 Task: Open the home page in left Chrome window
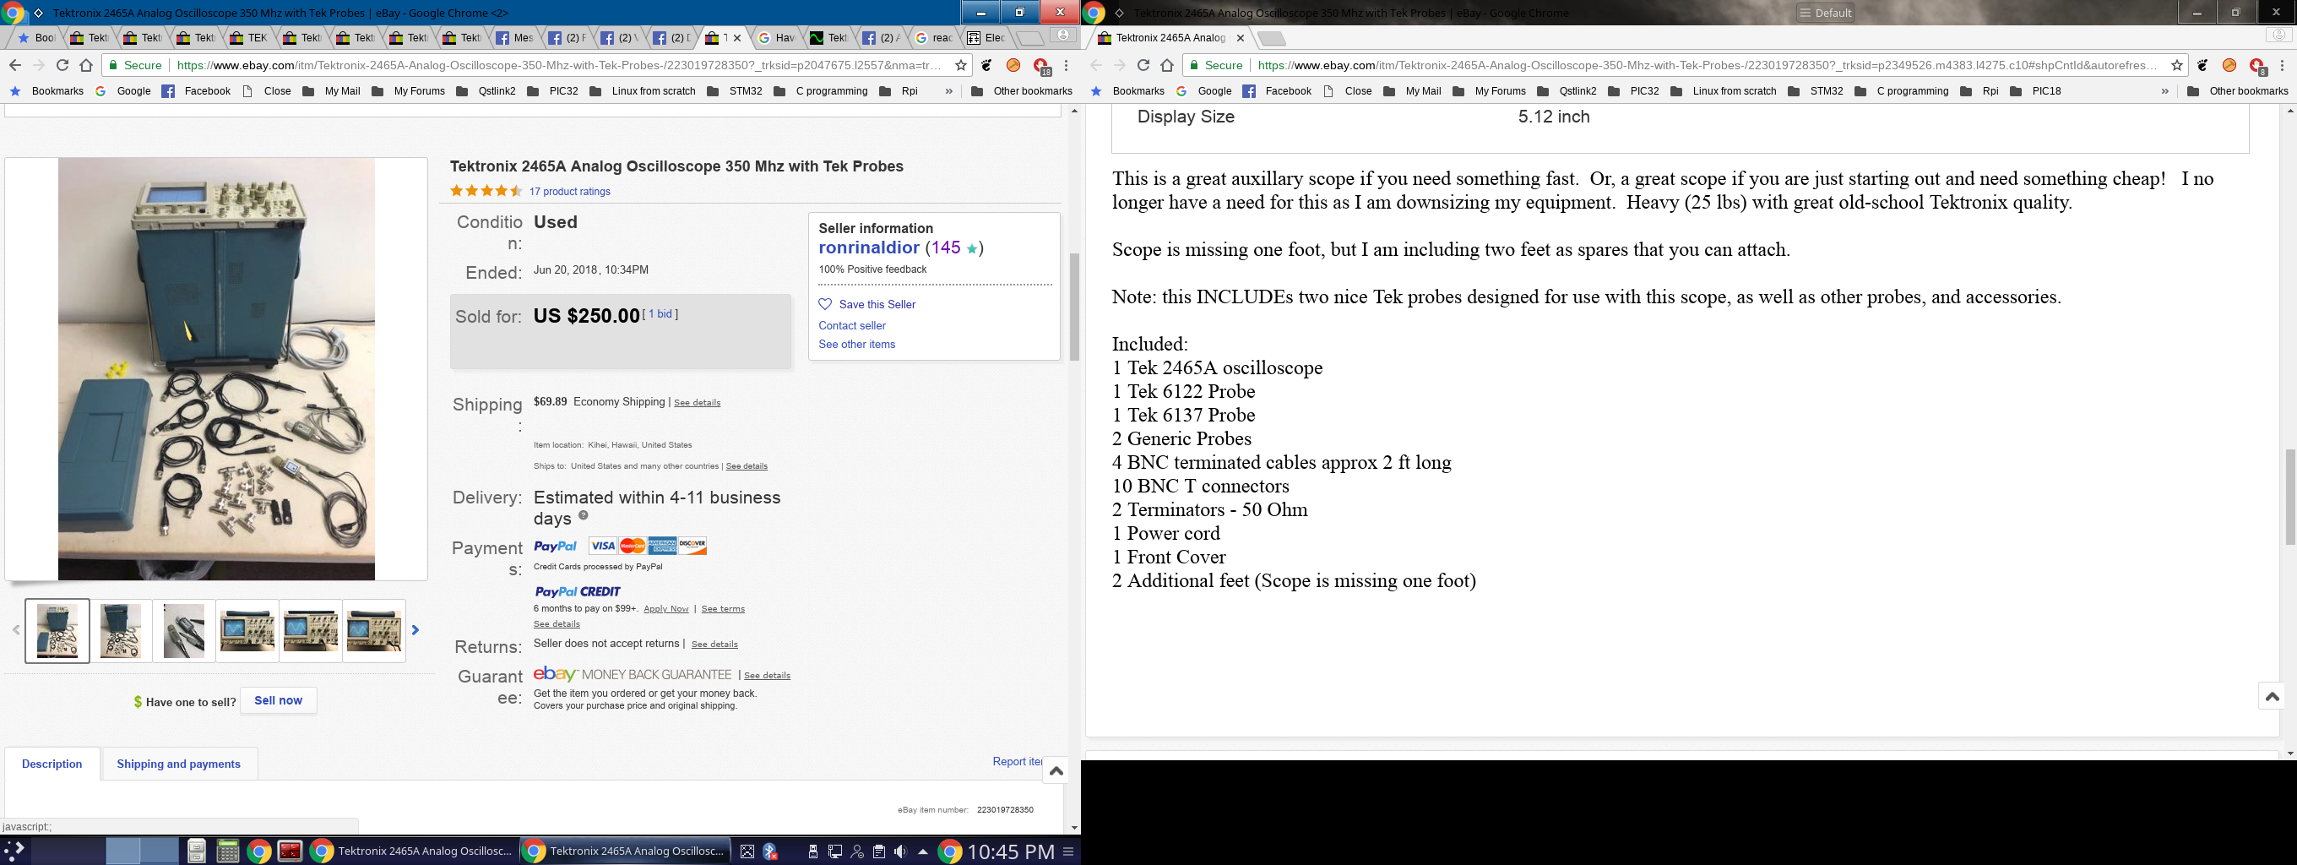tap(85, 65)
